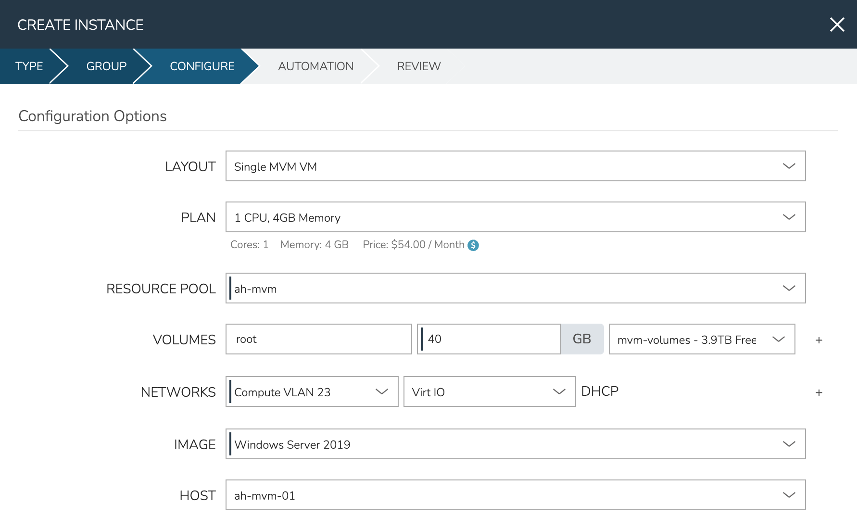Jump to the Automation step
Viewport: 857px width, 529px height.
click(315, 66)
